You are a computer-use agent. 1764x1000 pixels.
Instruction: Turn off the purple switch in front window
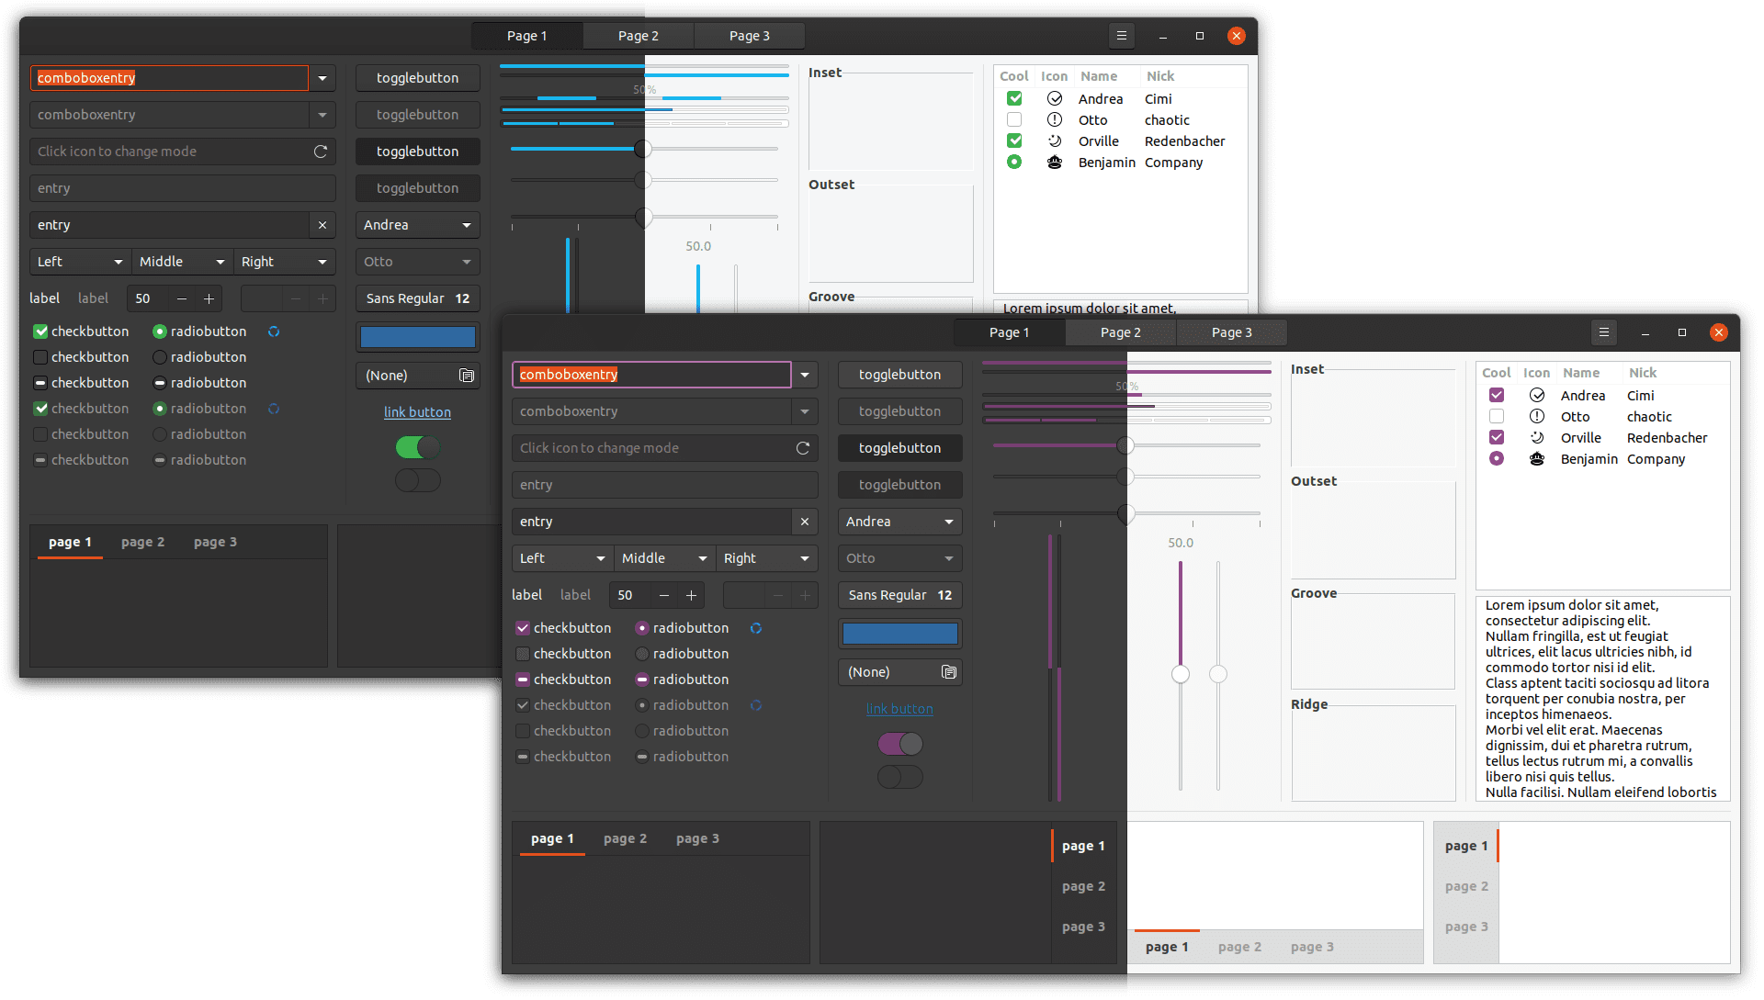click(899, 744)
